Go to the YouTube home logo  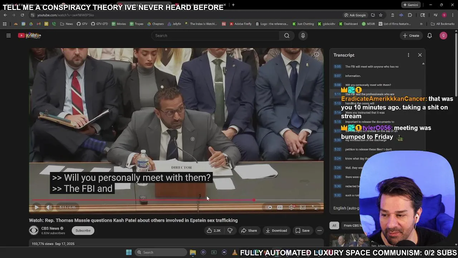point(30,35)
